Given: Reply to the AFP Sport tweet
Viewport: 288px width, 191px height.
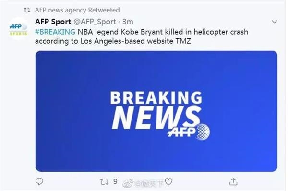Looking at the screenshot, I should pos(39,181).
